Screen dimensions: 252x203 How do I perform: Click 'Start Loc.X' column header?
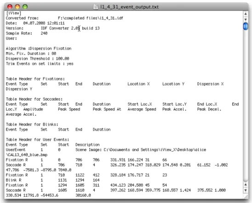point(140,104)
